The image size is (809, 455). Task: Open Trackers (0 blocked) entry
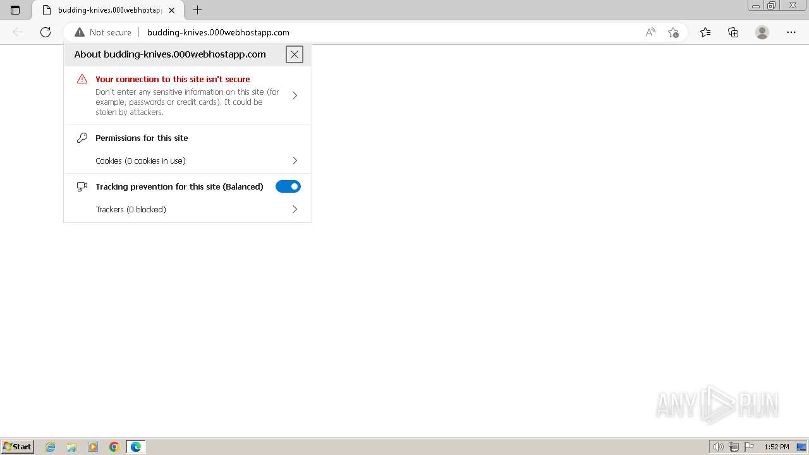coord(188,209)
